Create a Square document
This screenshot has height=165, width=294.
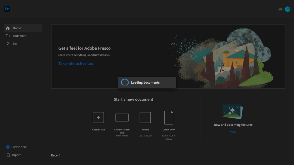click(x=145, y=117)
